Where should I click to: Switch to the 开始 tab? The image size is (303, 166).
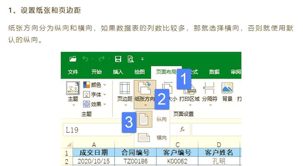96,72
